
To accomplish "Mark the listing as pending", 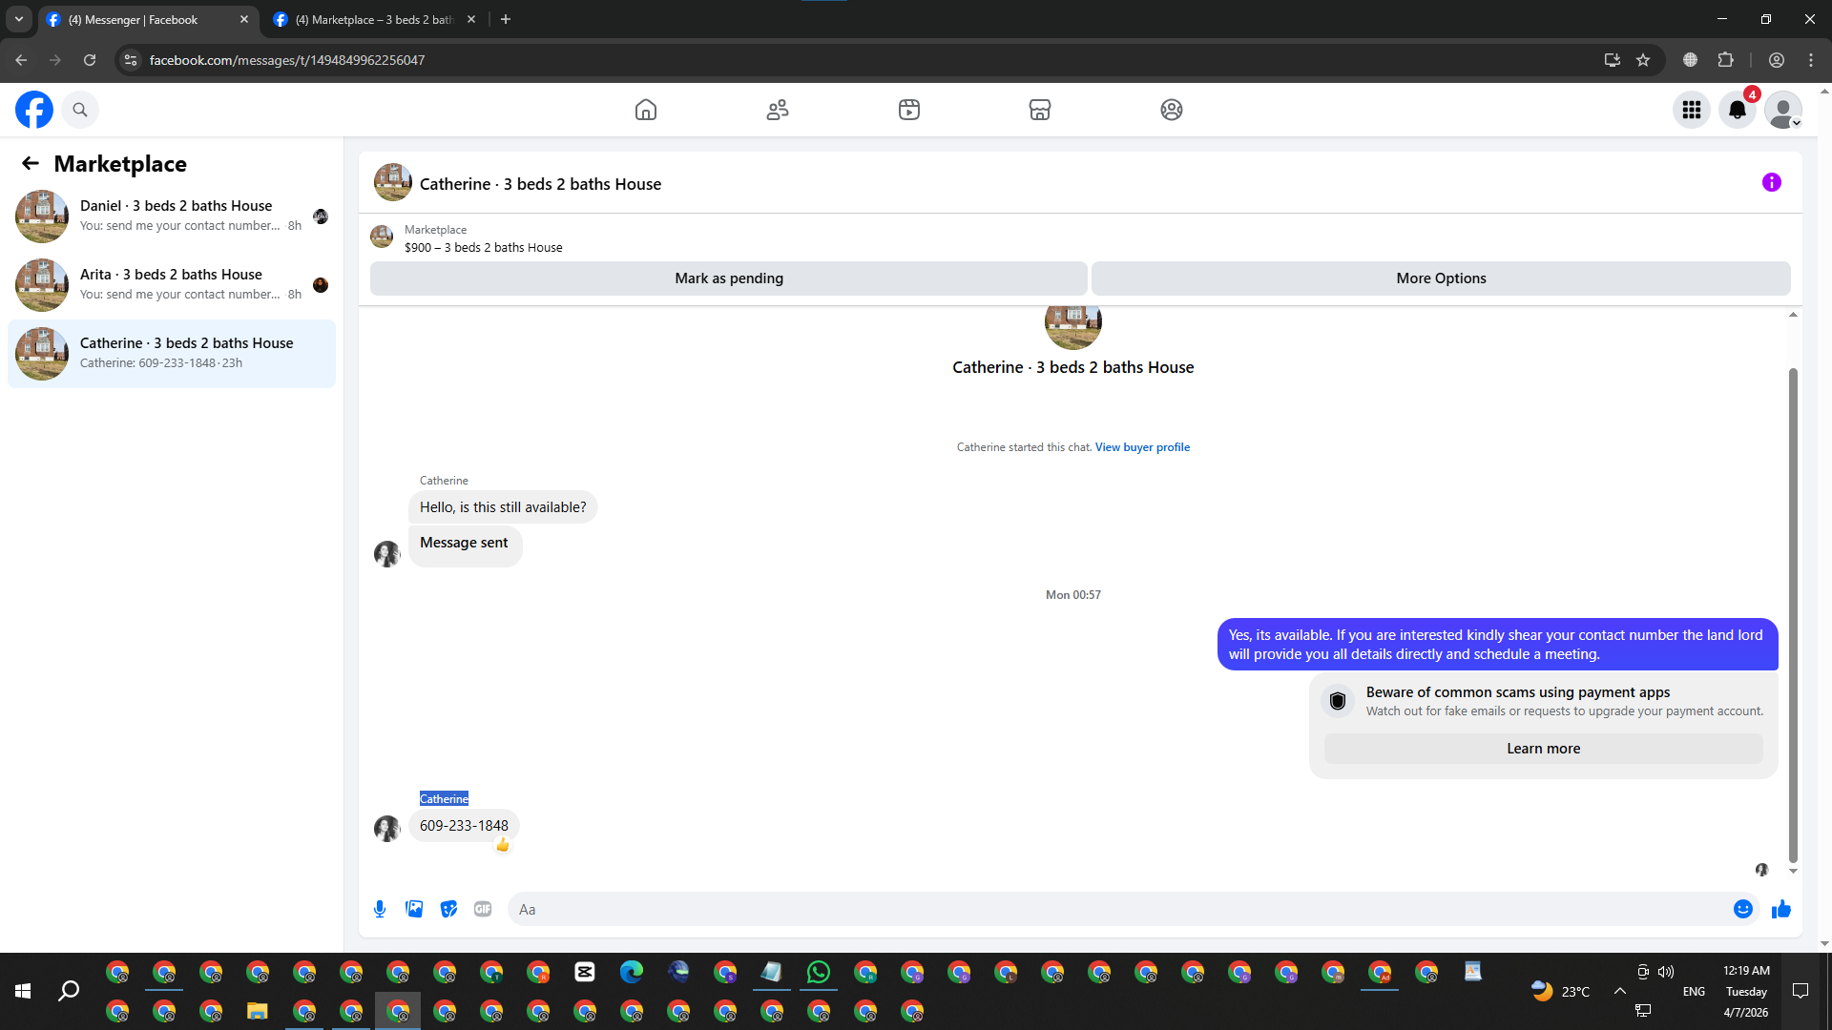I will (x=729, y=278).
